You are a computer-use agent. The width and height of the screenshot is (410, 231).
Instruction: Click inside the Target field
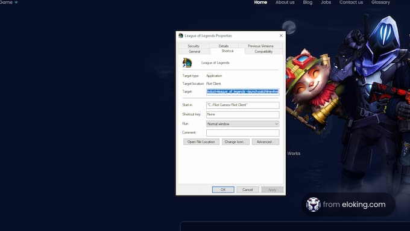[242, 91]
